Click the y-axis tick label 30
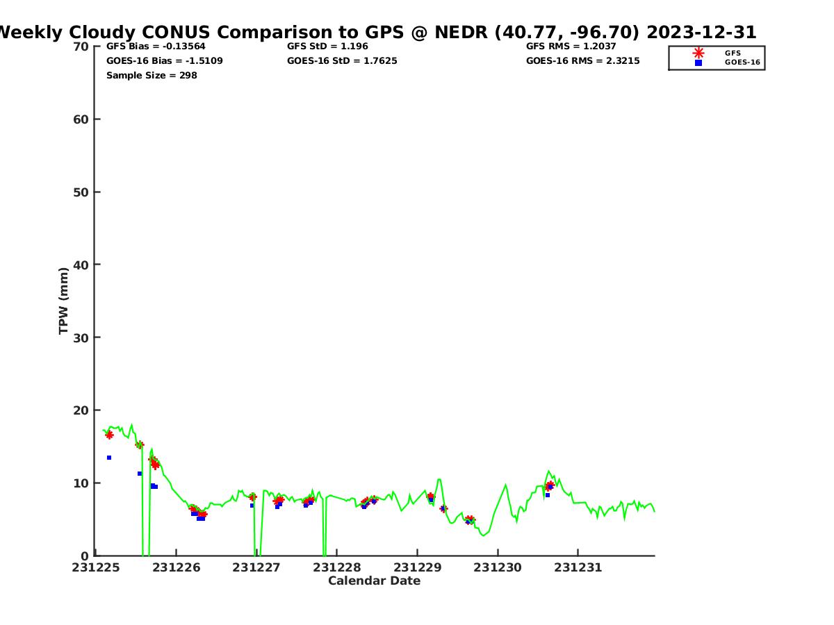834x625 pixels. click(x=81, y=337)
